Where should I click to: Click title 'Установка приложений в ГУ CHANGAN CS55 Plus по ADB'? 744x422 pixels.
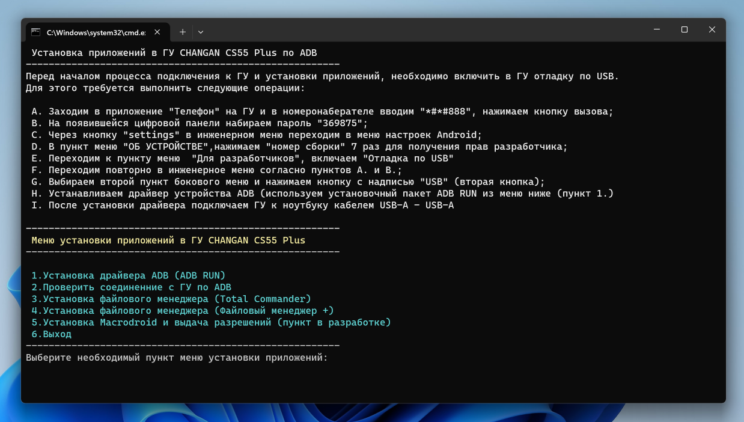tap(174, 53)
